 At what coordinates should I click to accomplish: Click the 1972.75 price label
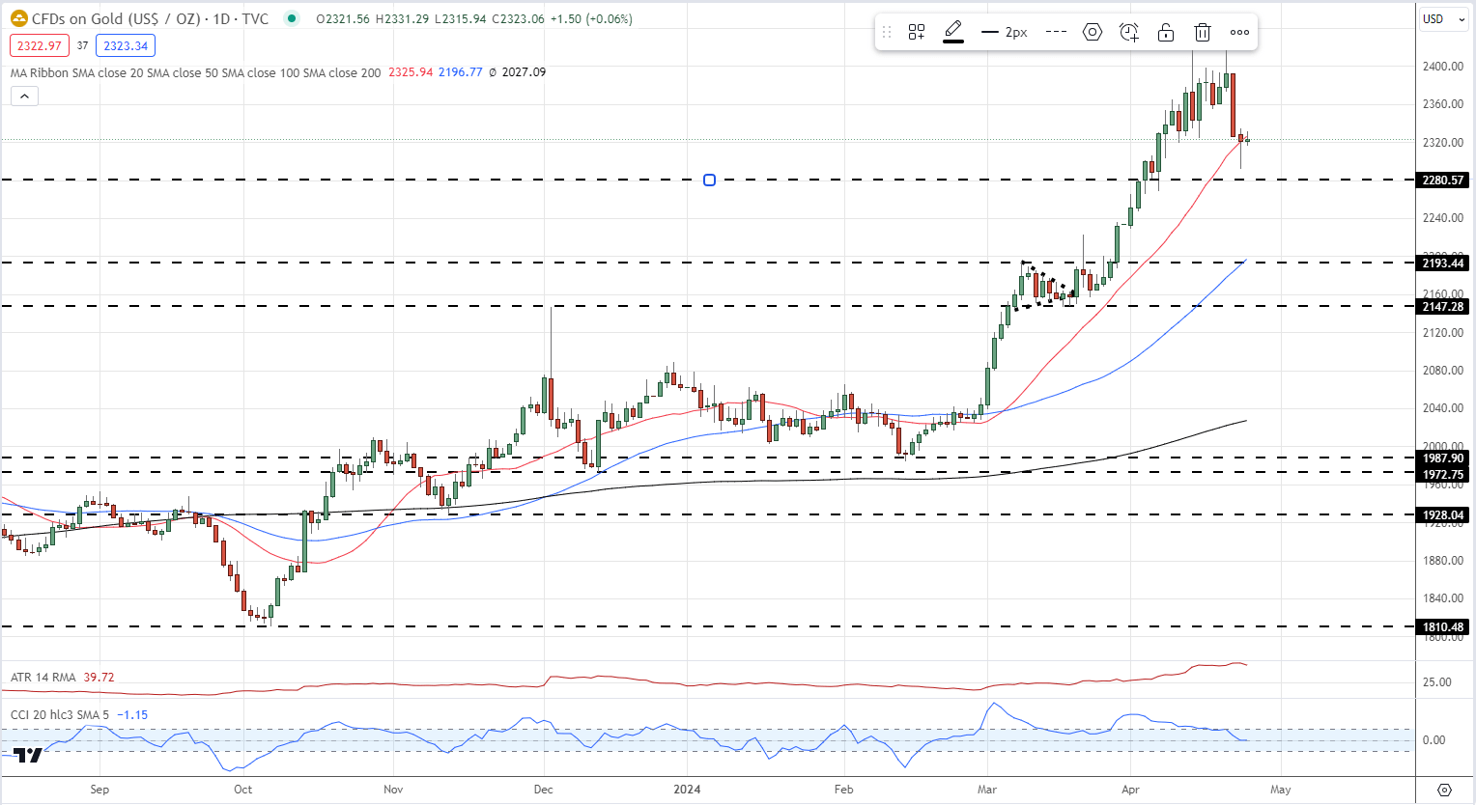1443,474
